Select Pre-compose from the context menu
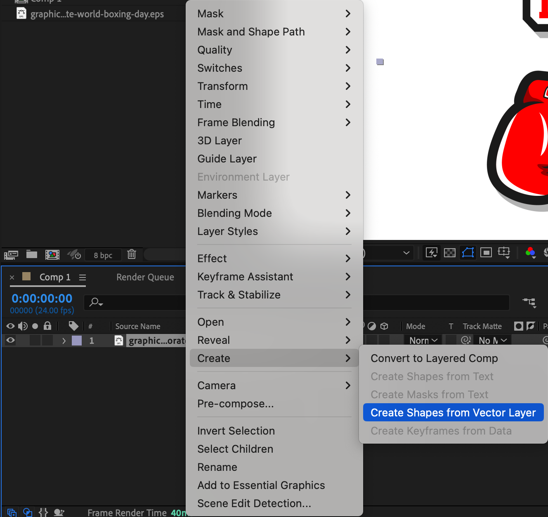Image resolution: width=548 pixels, height=517 pixels. (x=235, y=404)
